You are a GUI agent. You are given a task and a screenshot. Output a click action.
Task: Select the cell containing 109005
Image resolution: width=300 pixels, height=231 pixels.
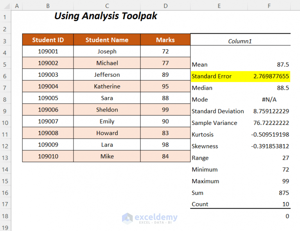[x=48, y=98]
